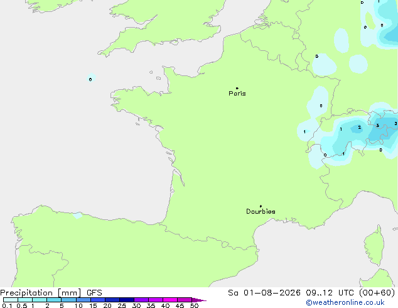Click the precipitation value 2 over Switzerland
This screenshot has height=308, width=398.
[359, 128]
